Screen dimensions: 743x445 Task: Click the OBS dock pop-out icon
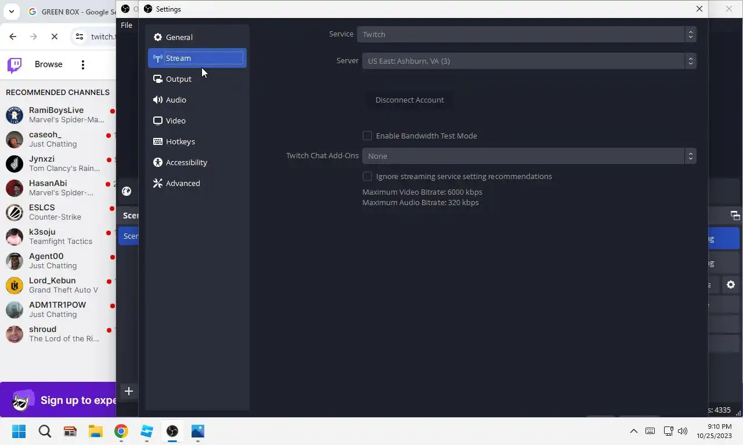tap(735, 216)
